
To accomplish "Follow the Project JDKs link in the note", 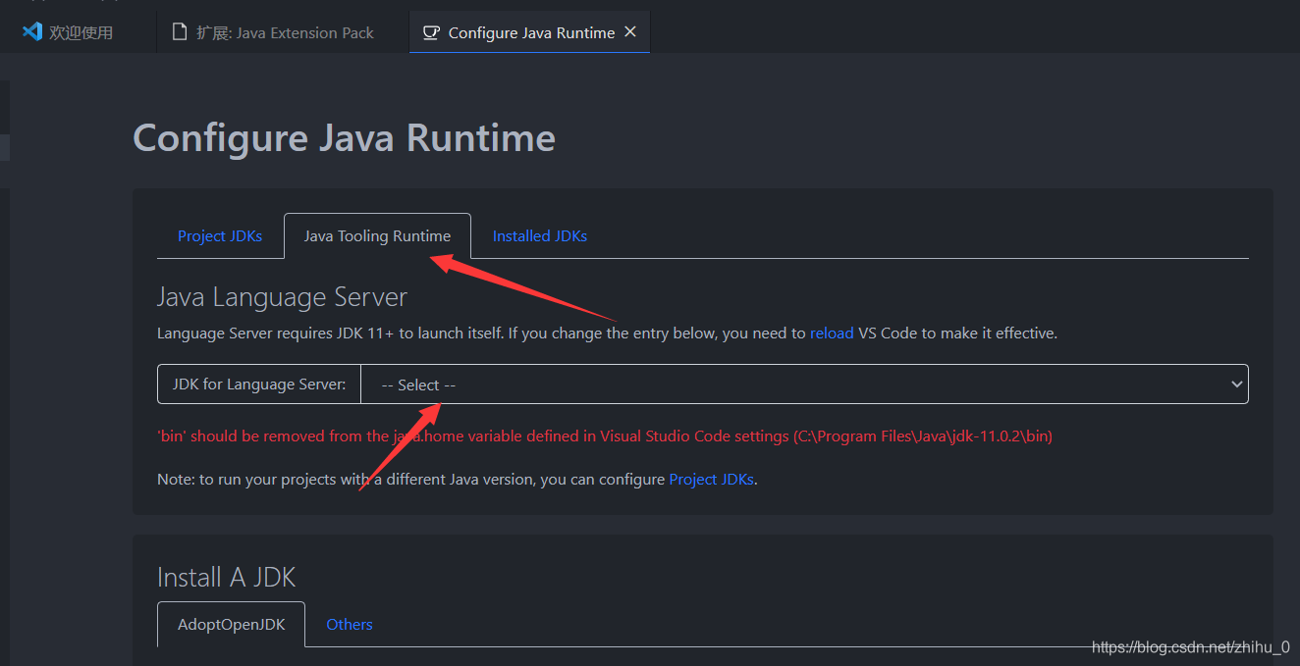I will coord(712,480).
